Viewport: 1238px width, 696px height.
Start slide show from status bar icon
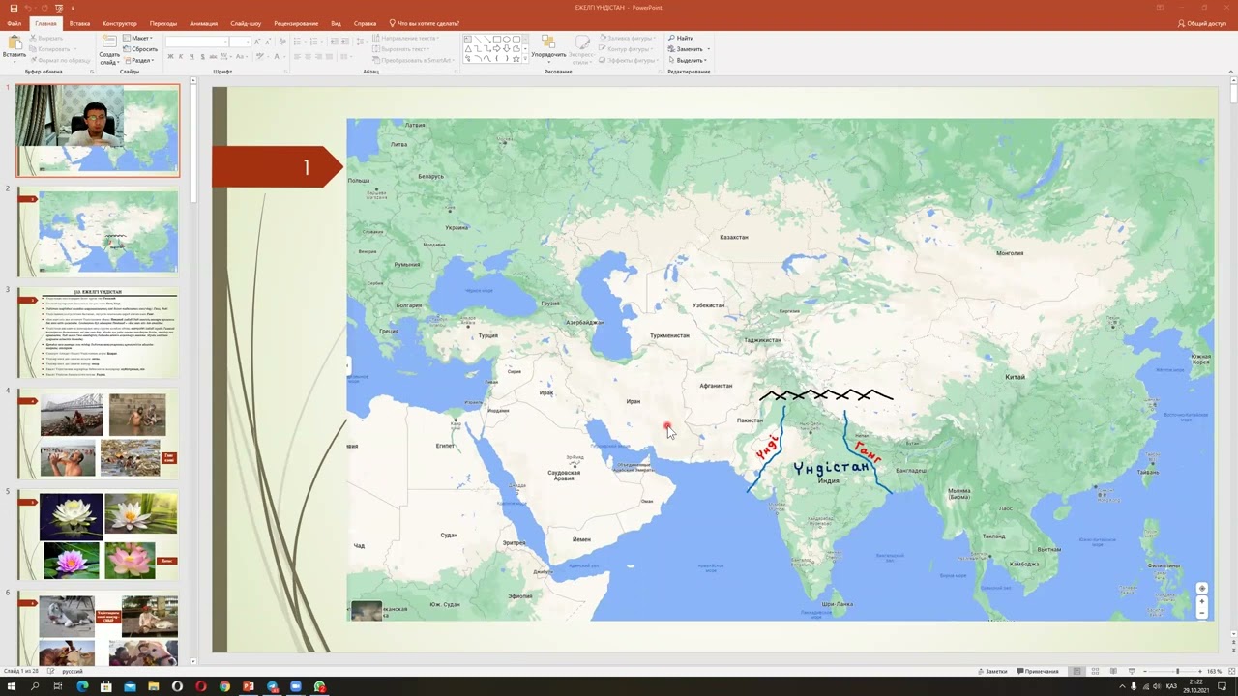[1132, 671]
